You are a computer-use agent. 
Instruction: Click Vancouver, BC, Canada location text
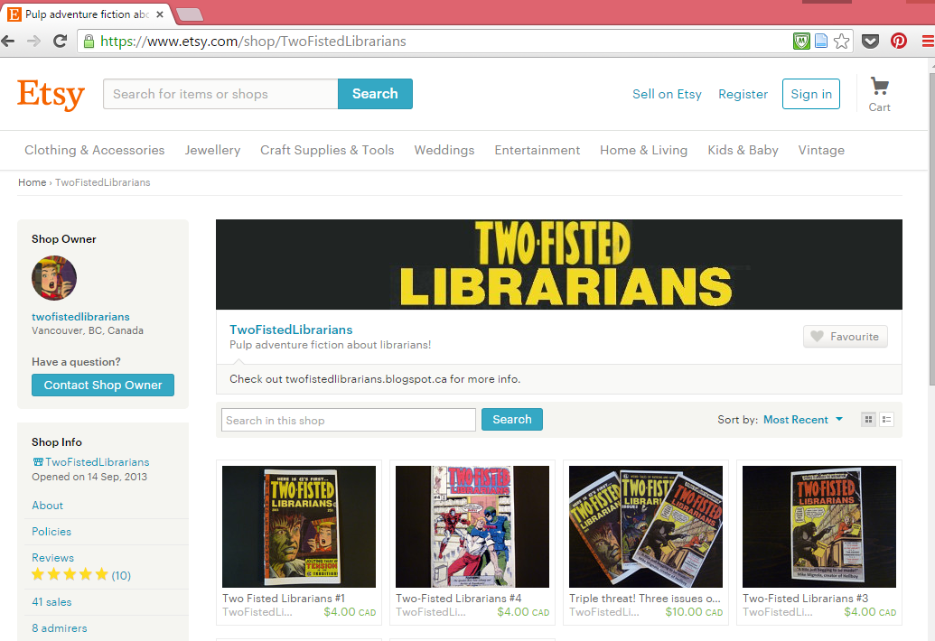click(88, 330)
